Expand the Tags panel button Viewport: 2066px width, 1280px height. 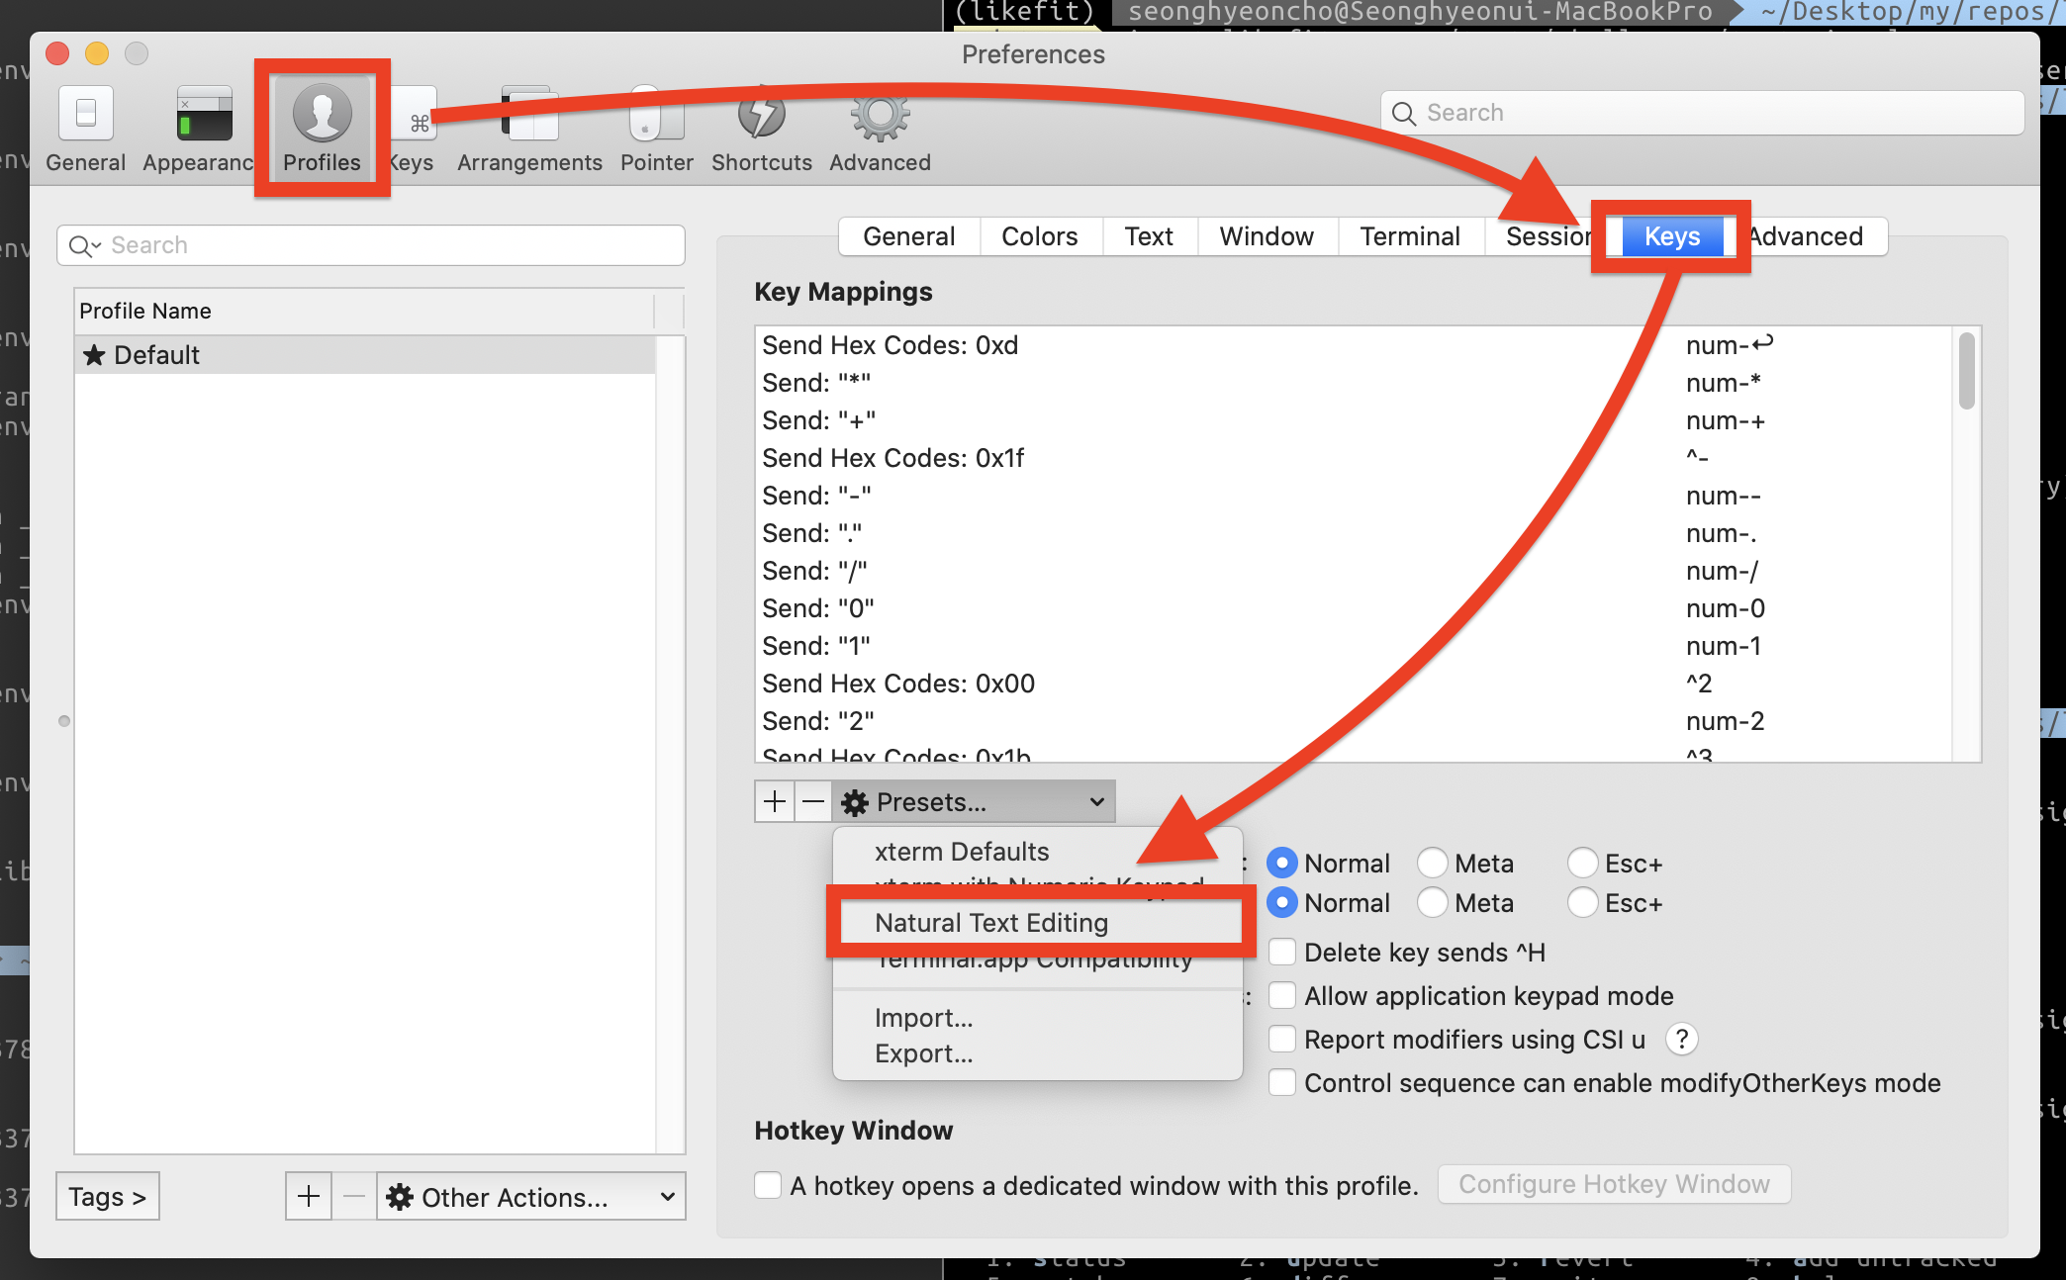tap(107, 1197)
